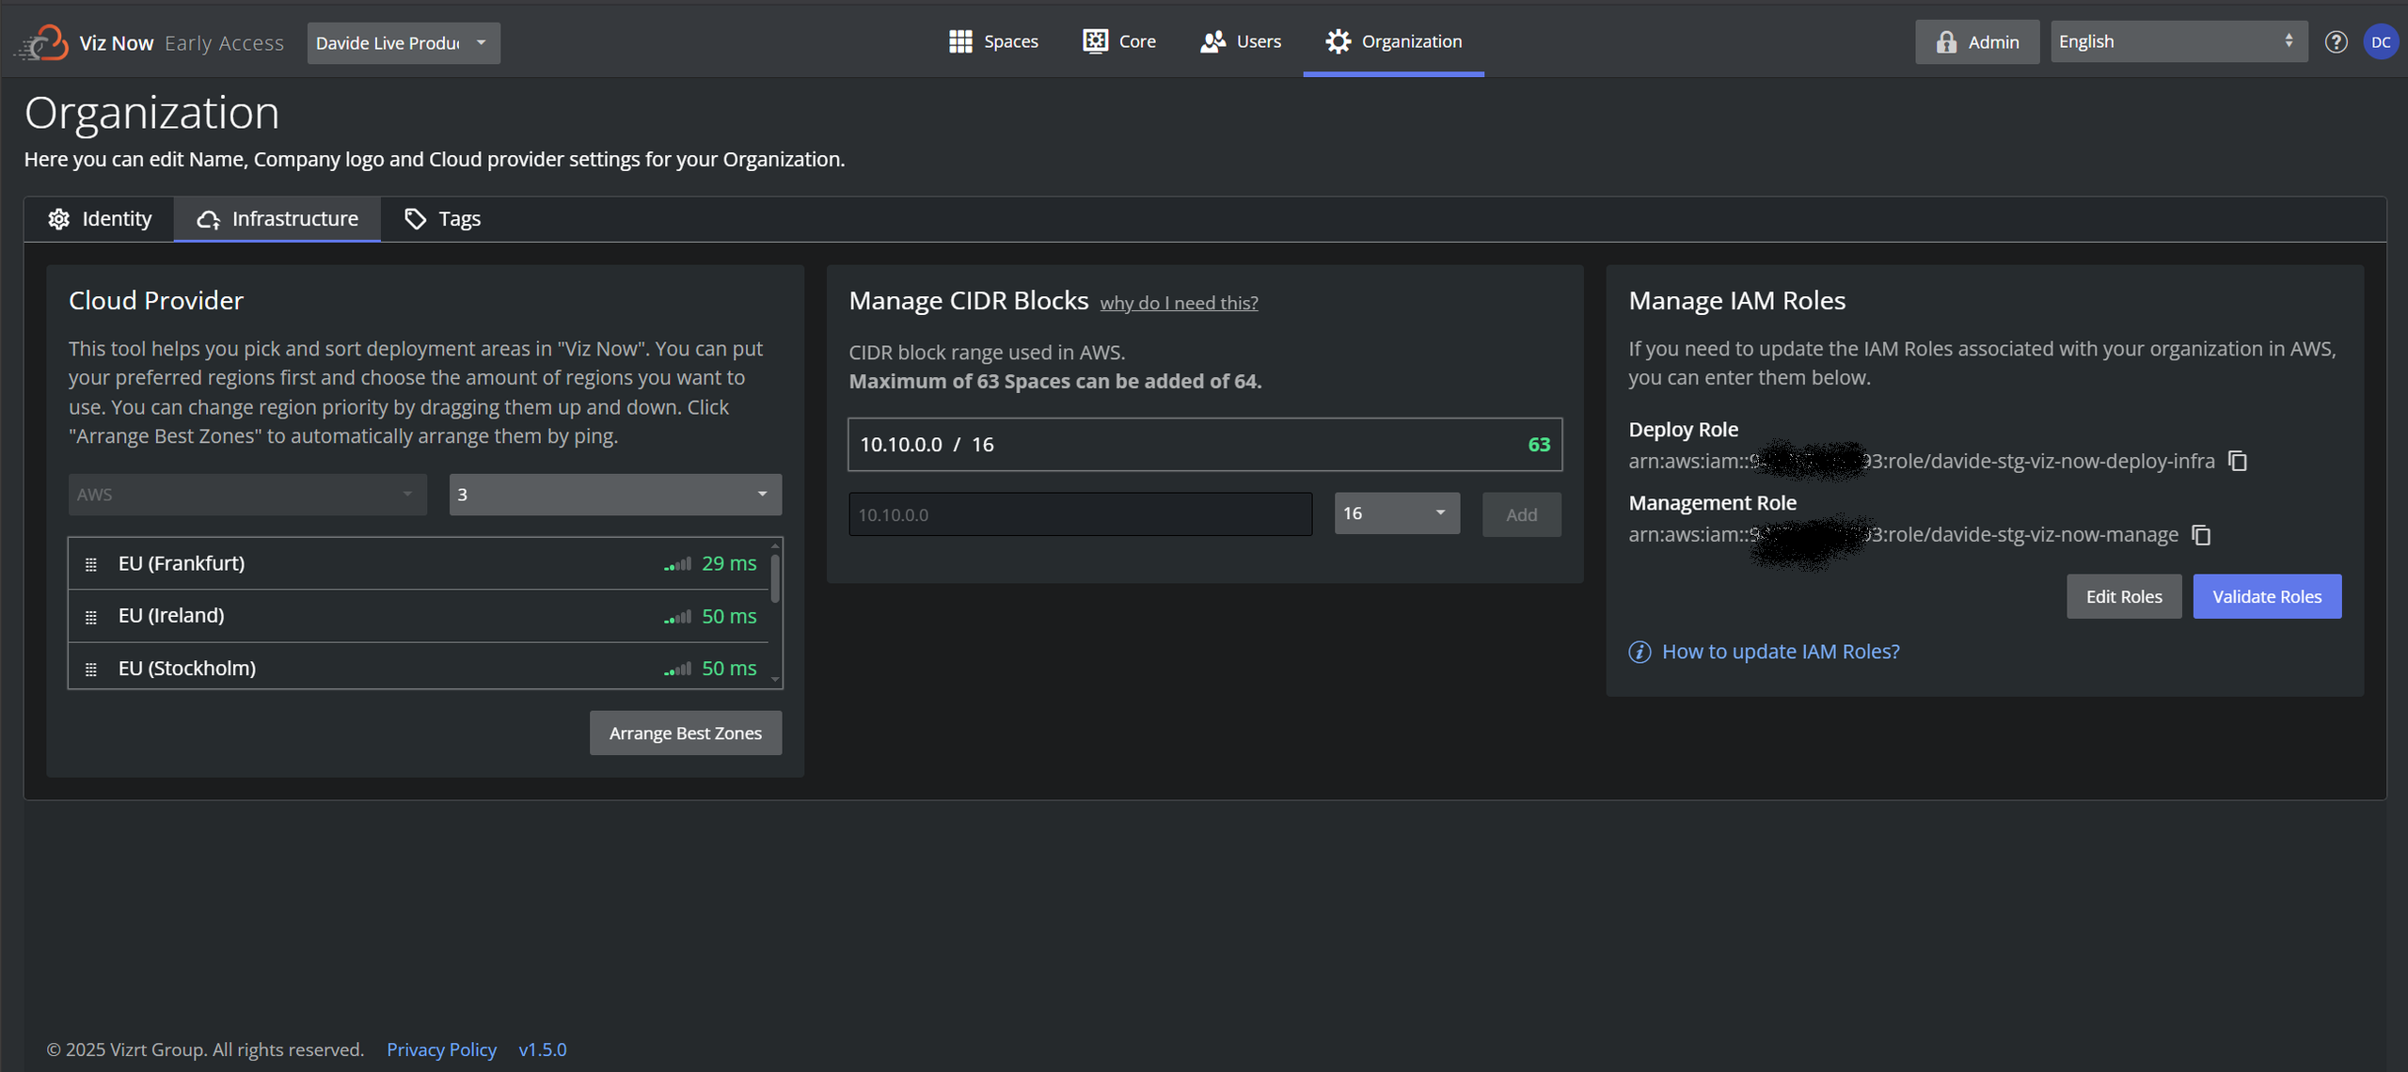Switch to the Tags tab
2408x1072 pixels.
point(442,219)
